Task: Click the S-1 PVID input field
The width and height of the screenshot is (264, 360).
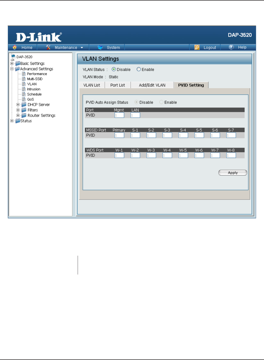Action: [135, 135]
